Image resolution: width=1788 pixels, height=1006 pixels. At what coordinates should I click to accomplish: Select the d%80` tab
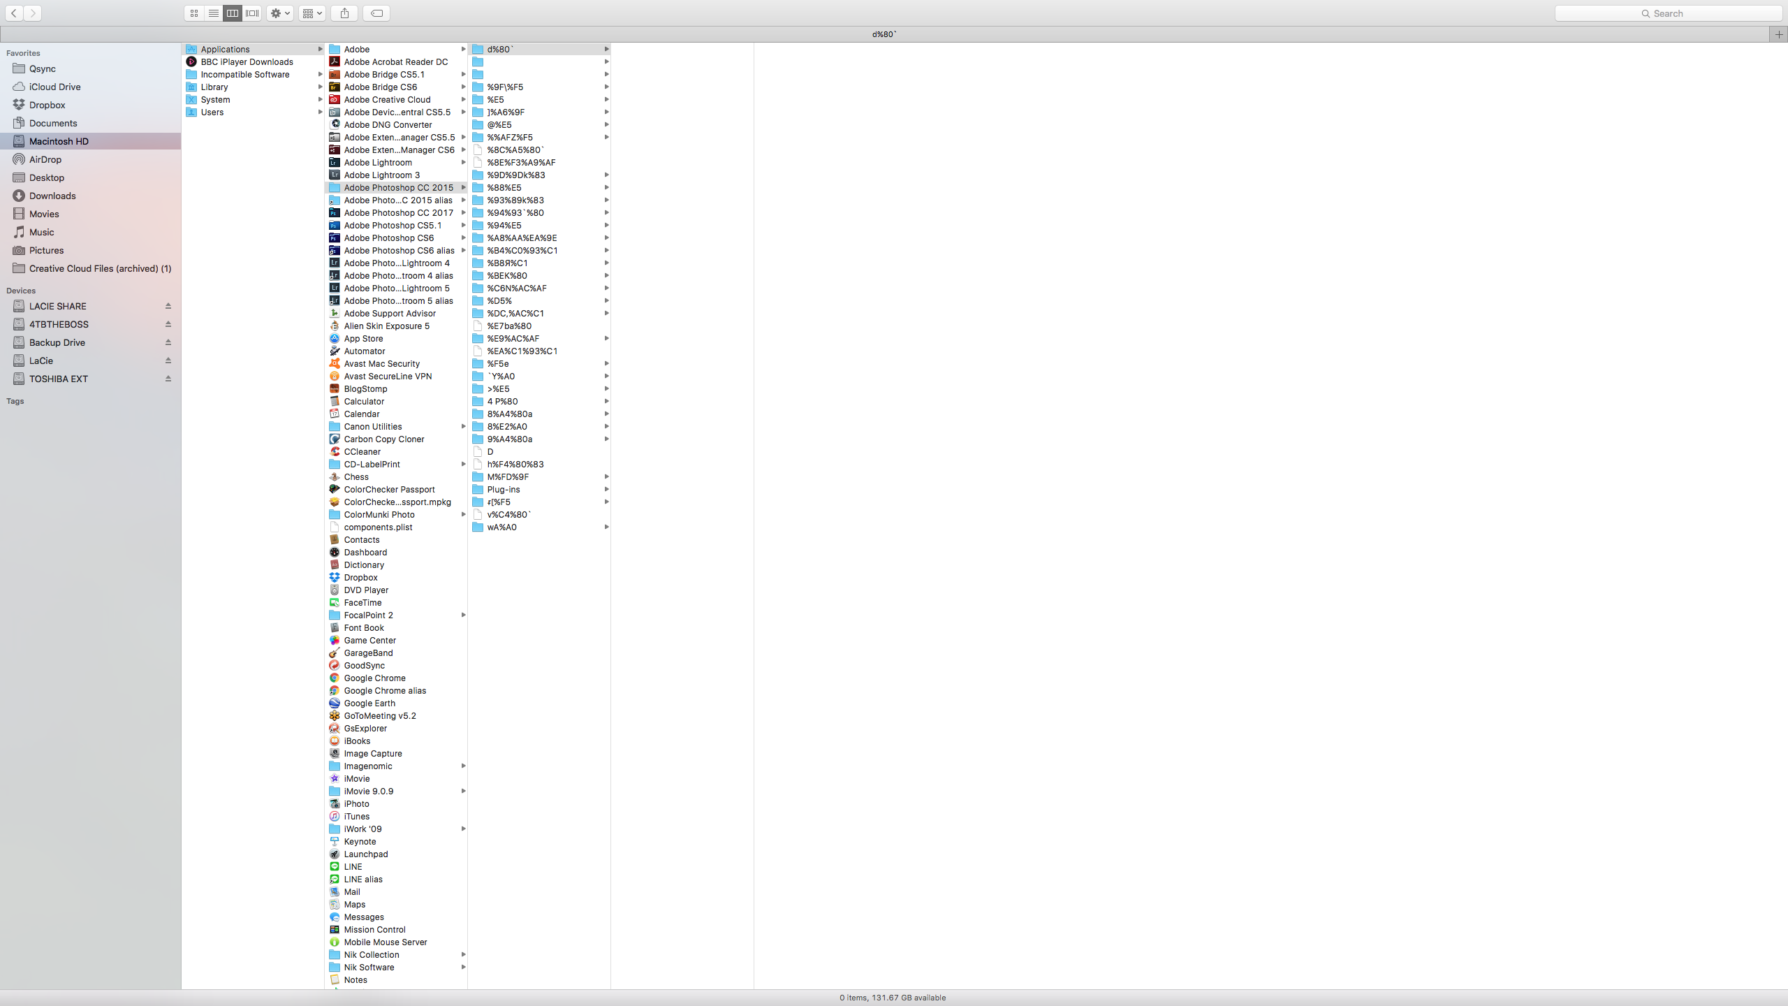point(884,34)
